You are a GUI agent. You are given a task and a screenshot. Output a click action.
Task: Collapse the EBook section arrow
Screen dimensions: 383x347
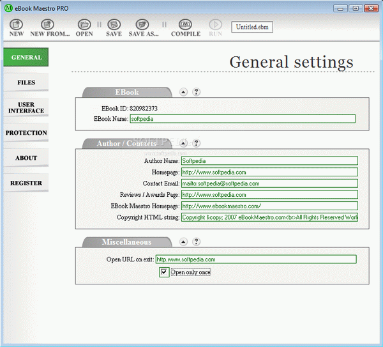tap(183, 92)
